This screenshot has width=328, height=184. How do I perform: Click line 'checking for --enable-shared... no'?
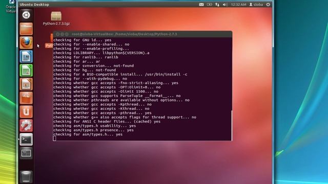tap(91, 44)
